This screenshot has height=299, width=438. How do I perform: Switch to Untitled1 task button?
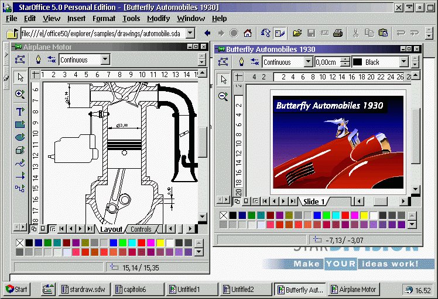point(191,290)
